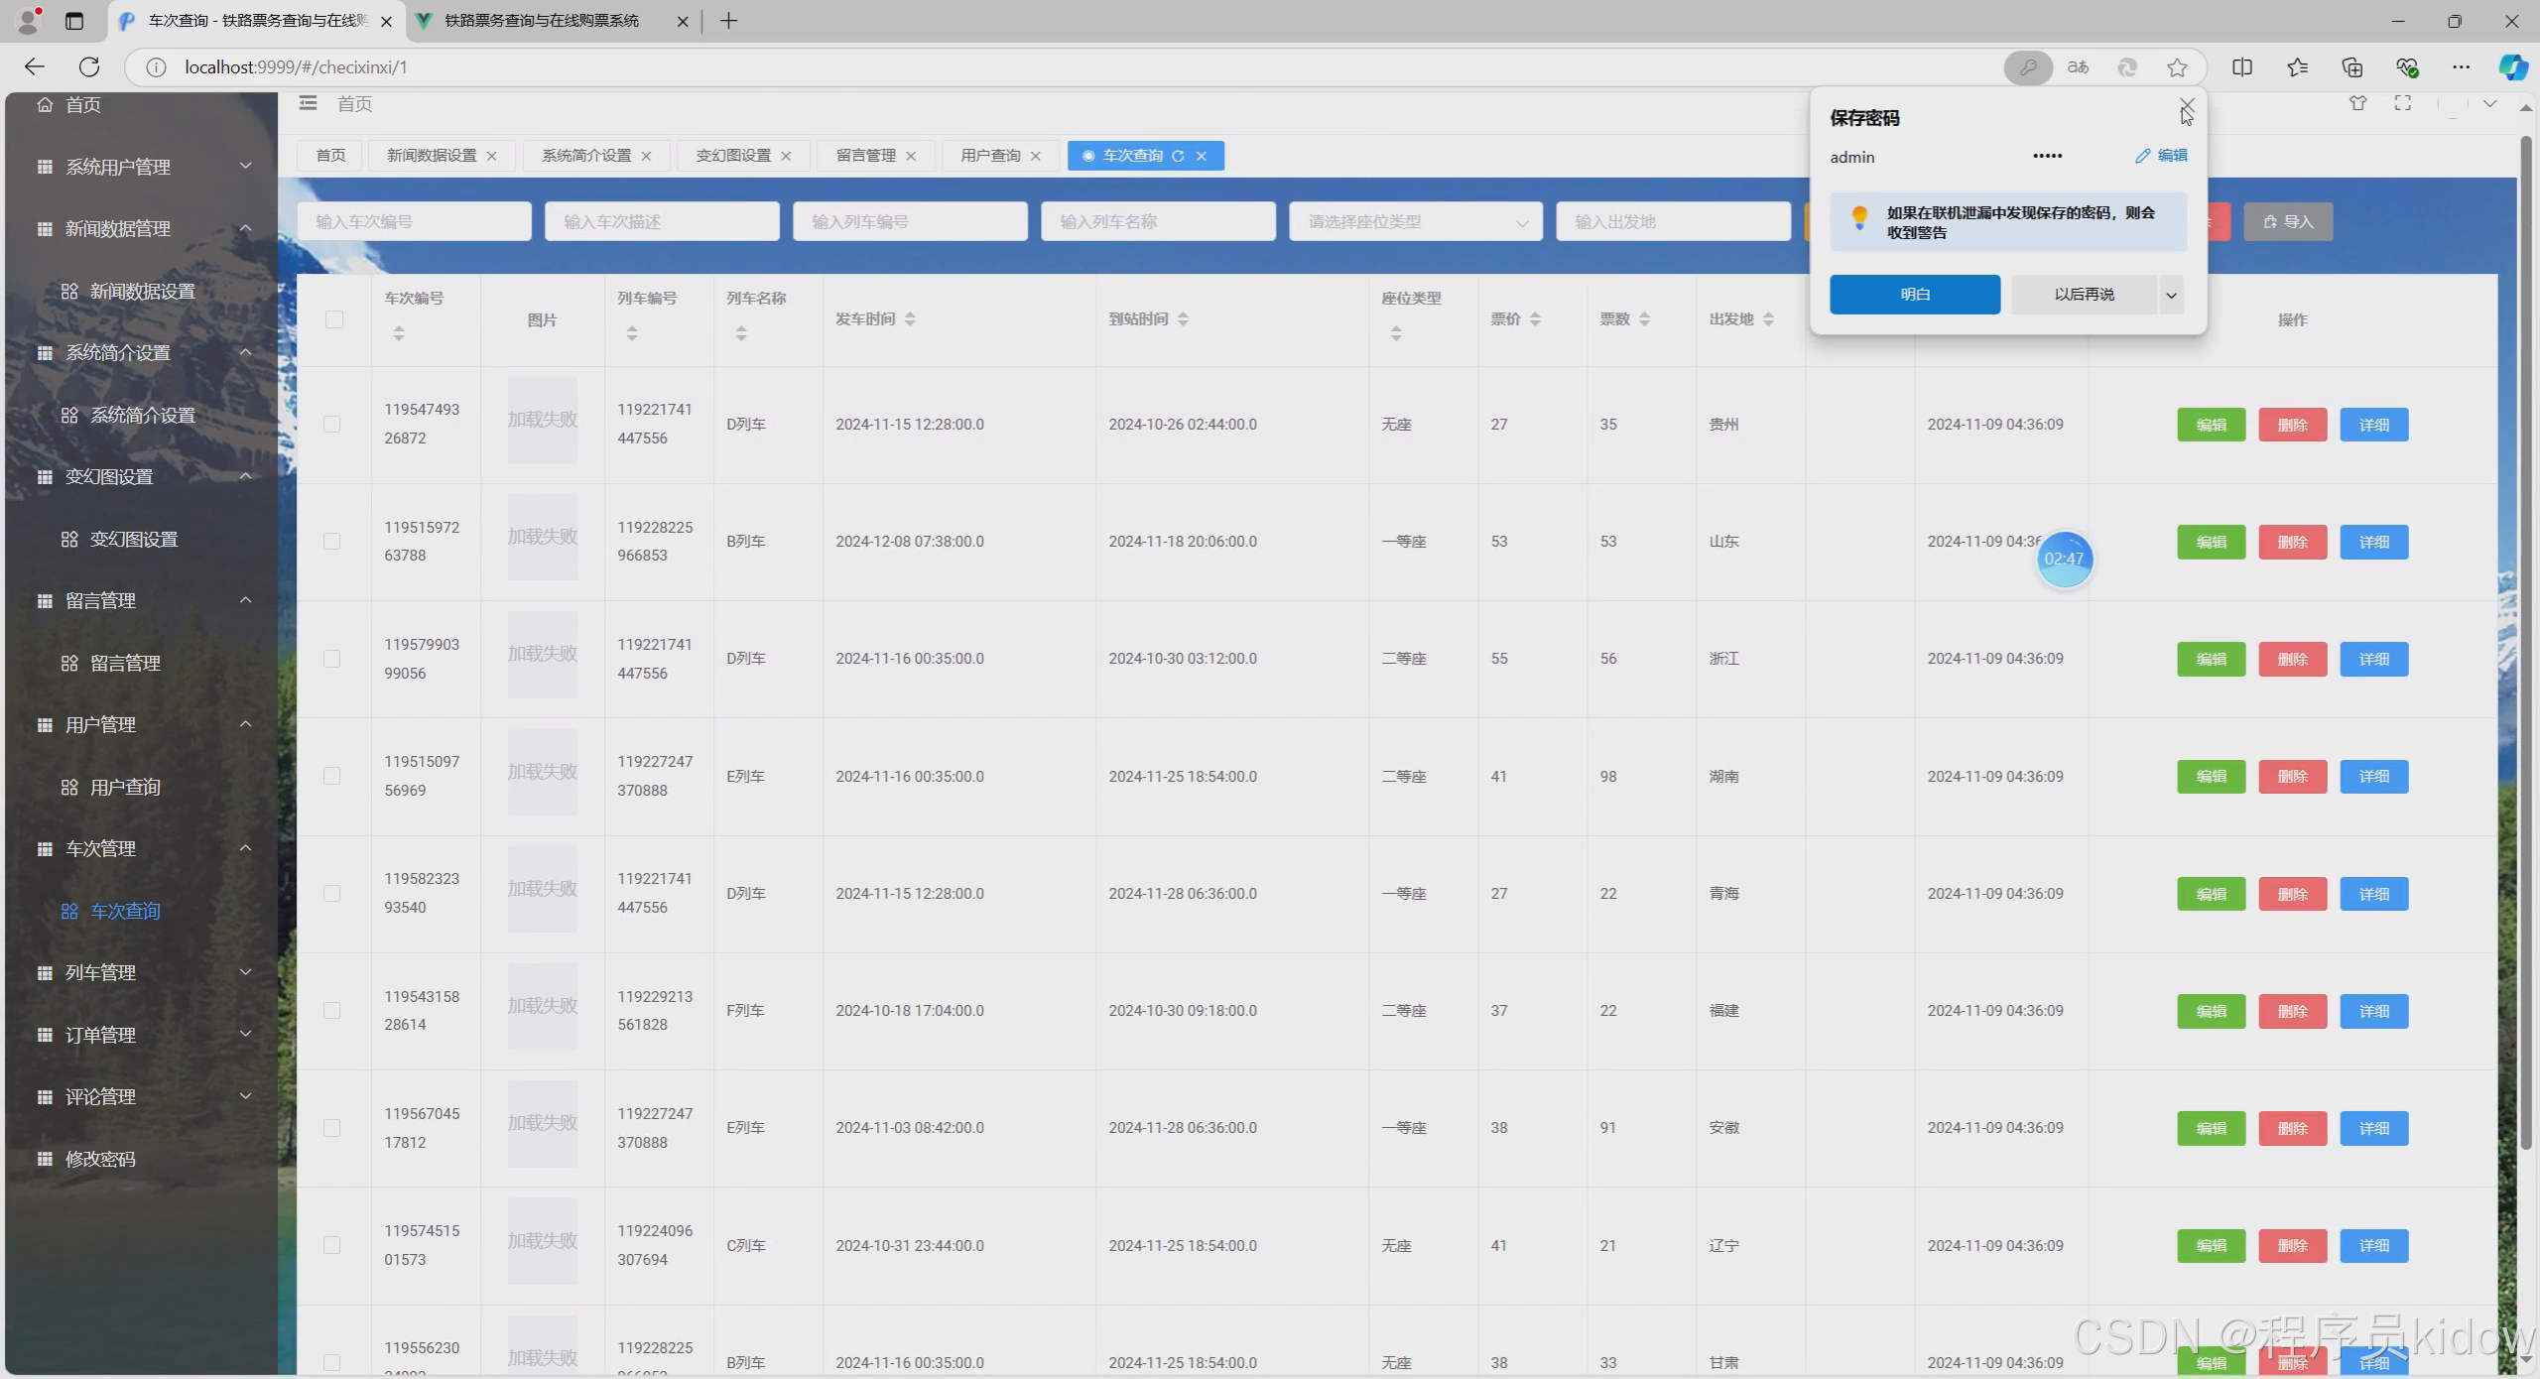
Task: Click 编辑 for the 贵州 row
Action: (2212, 425)
